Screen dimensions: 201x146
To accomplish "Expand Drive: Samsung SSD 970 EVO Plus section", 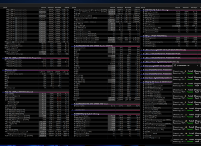I will coord(142,66).
